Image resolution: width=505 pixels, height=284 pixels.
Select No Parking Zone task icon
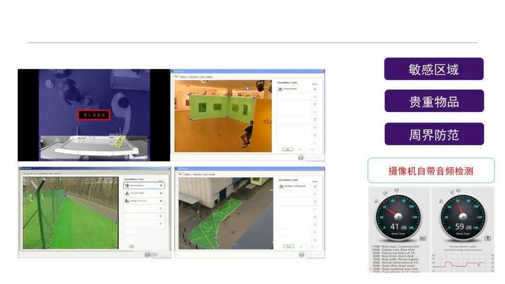(x=280, y=186)
